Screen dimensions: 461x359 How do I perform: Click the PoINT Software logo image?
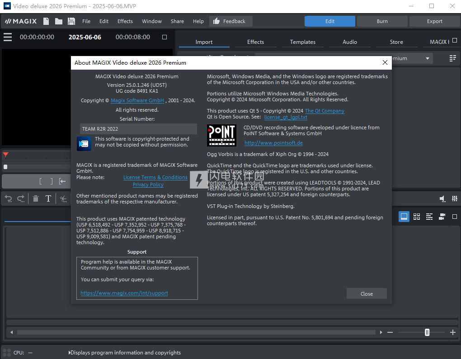pos(221,135)
